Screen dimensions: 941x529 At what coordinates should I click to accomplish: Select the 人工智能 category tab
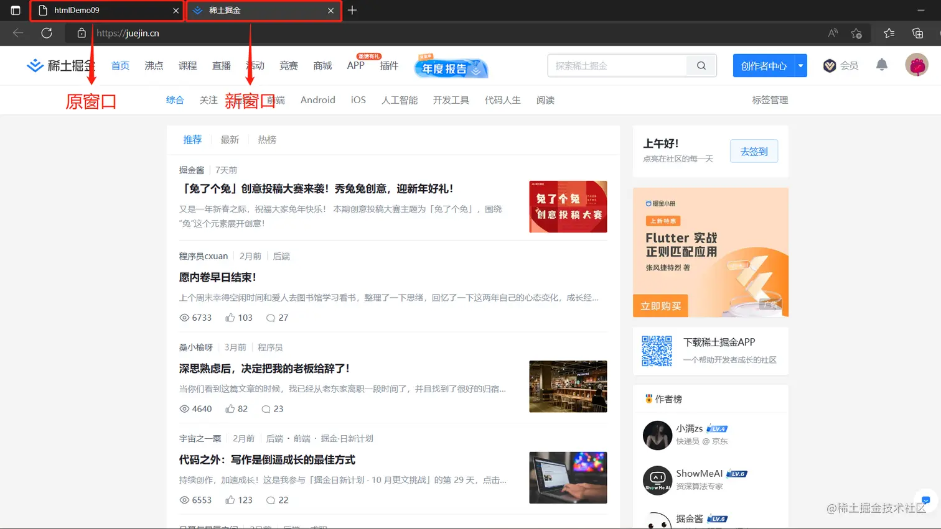click(x=400, y=99)
